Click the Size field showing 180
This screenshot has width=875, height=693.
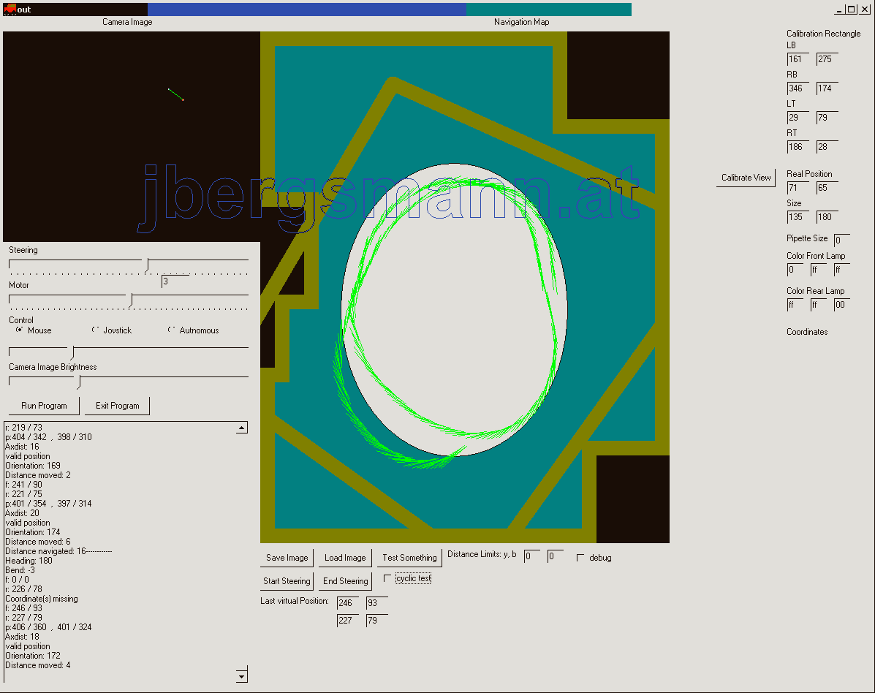coord(827,217)
